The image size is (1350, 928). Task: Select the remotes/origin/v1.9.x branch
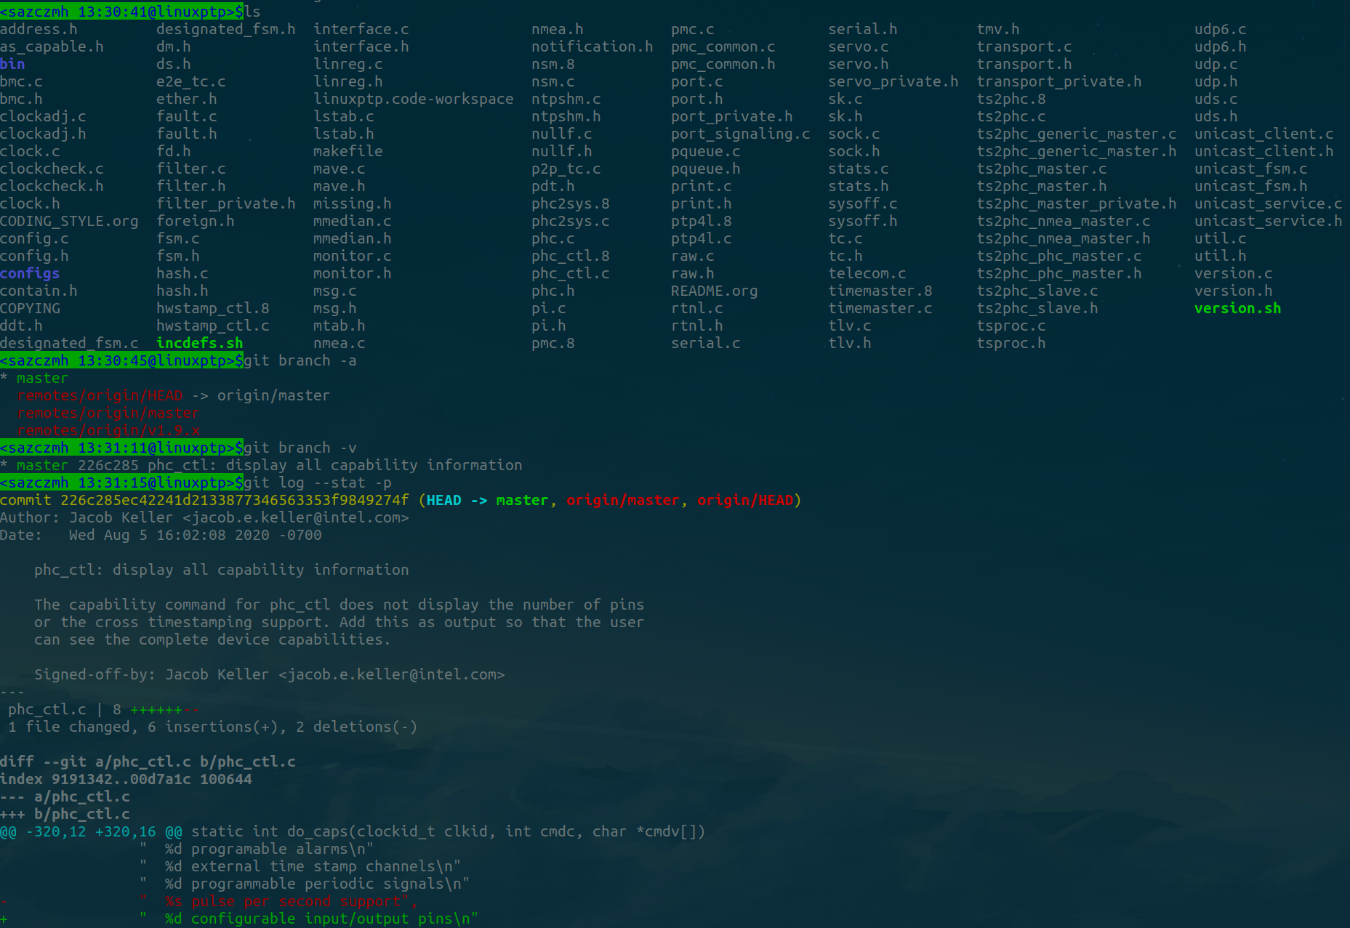[108, 430]
